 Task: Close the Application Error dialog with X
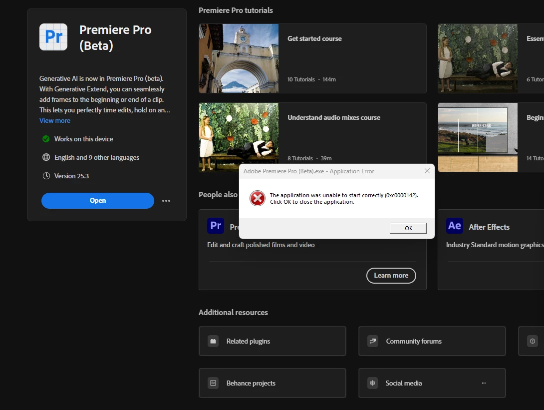427,171
